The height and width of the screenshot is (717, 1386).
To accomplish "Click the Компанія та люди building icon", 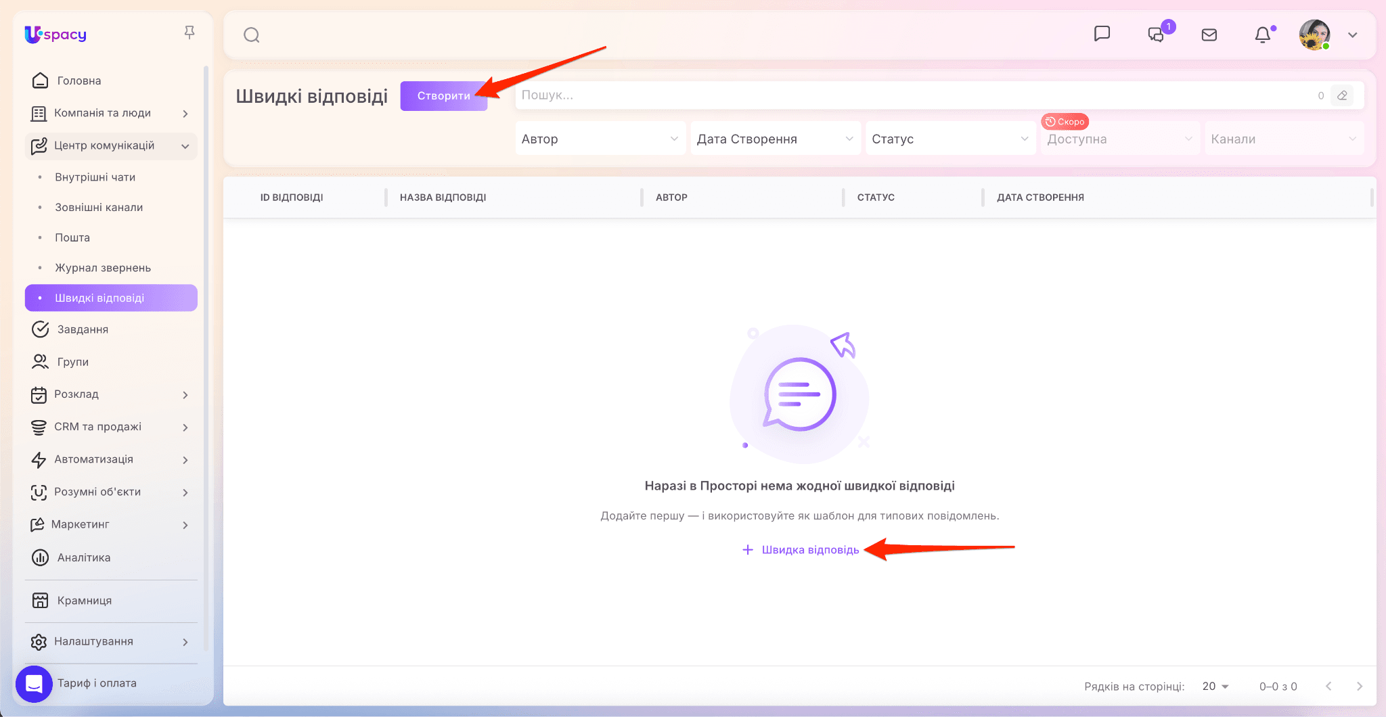I will 39,113.
